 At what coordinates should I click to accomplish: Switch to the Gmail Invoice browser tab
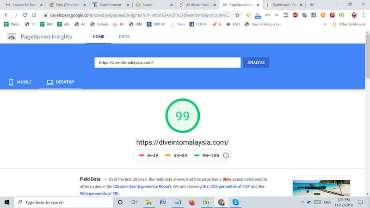pos(22,5)
